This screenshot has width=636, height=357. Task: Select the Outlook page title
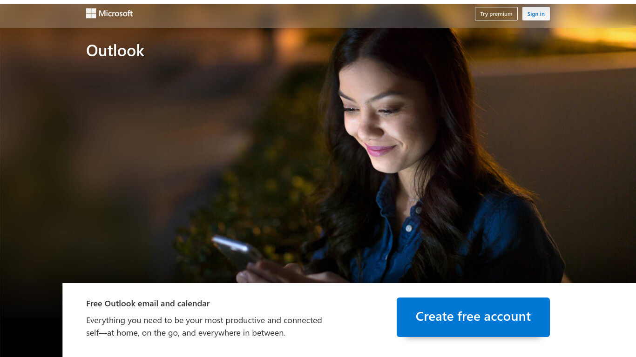click(x=115, y=50)
